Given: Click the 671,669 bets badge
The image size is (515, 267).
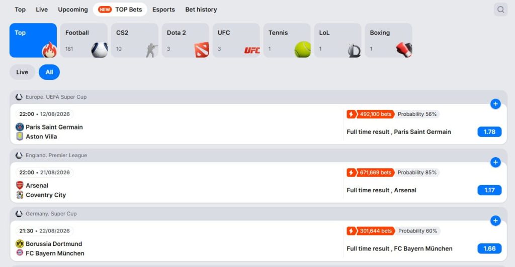Looking at the screenshot, I should [375, 172].
